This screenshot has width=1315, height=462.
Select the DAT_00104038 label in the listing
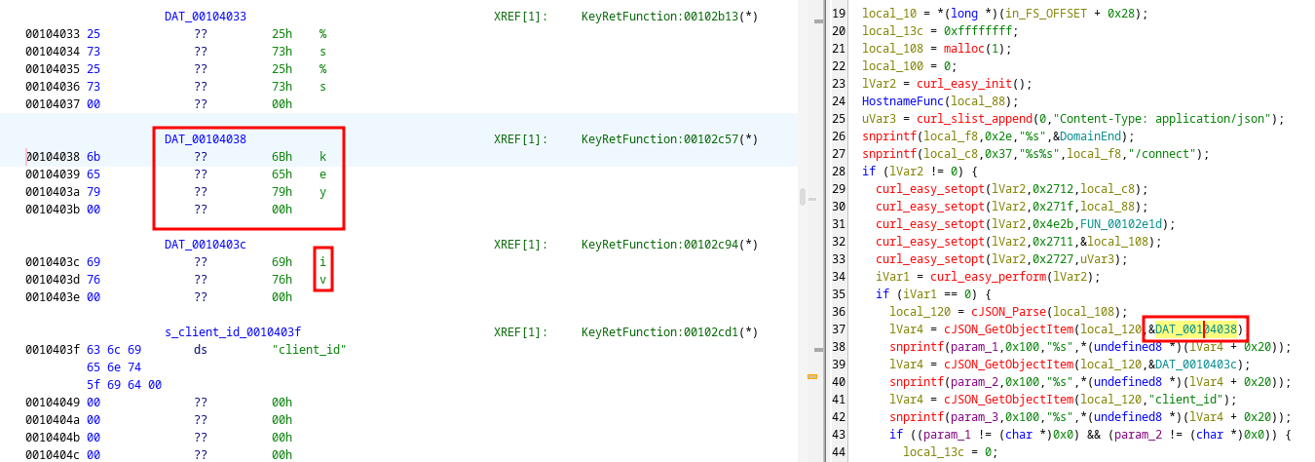(205, 139)
